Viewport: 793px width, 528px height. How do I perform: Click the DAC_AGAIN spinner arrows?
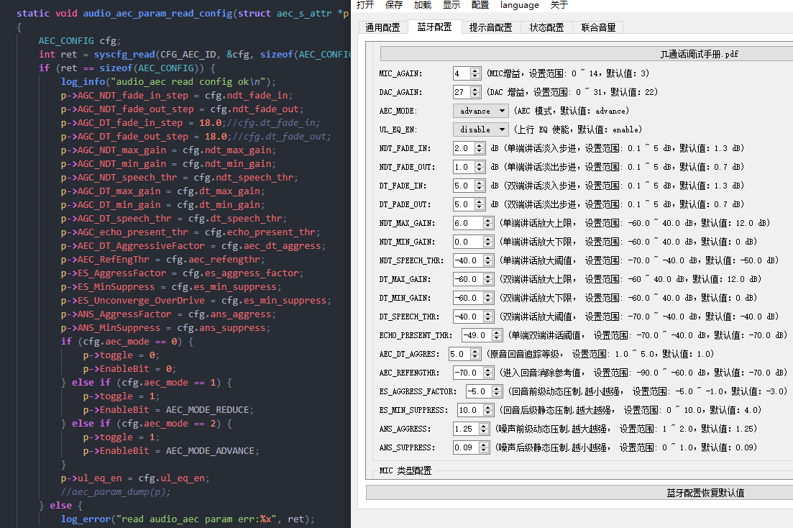tap(475, 92)
